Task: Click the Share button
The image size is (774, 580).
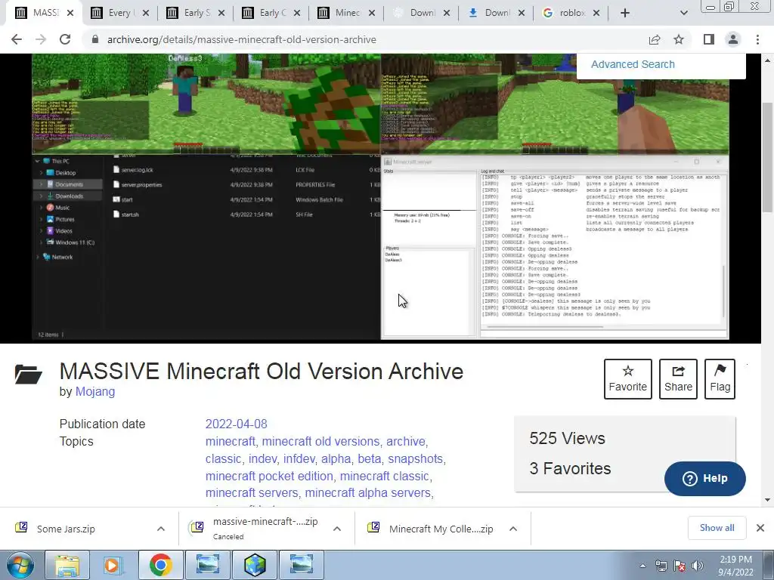Action: pyautogui.click(x=678, y=379)
